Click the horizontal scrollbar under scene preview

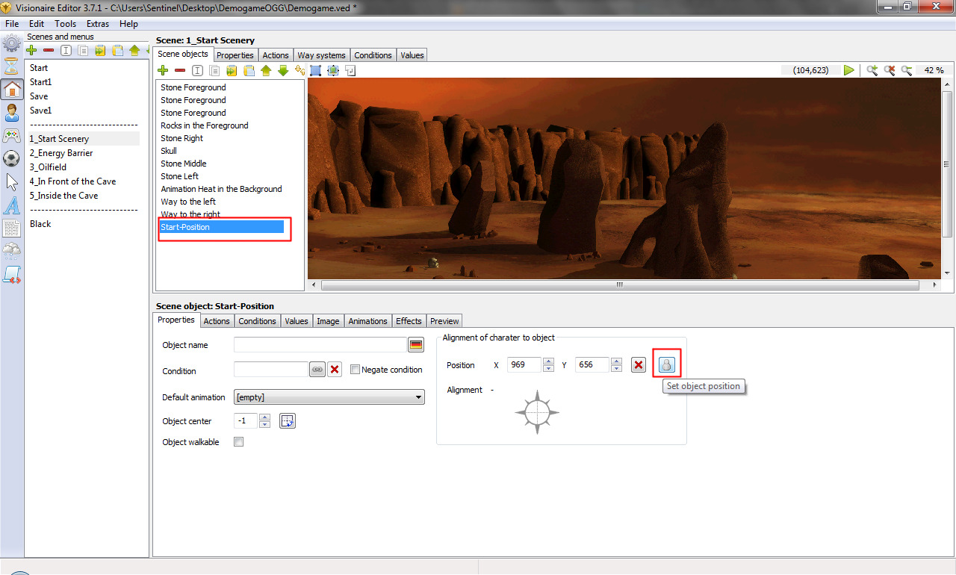pyautogui.click(x=620, y=285)
